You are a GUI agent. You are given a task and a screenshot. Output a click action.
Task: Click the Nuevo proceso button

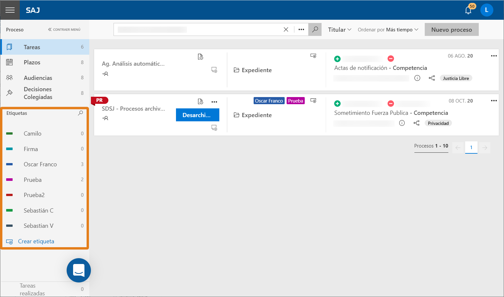pyautogui.click(x=452, y=29)
